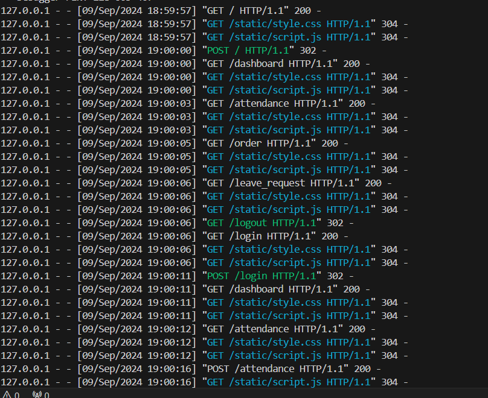Viewport: 488px width, 398px height.
Task: Click the script.js request at 19:00:12
Action: (x=205, y=356)
